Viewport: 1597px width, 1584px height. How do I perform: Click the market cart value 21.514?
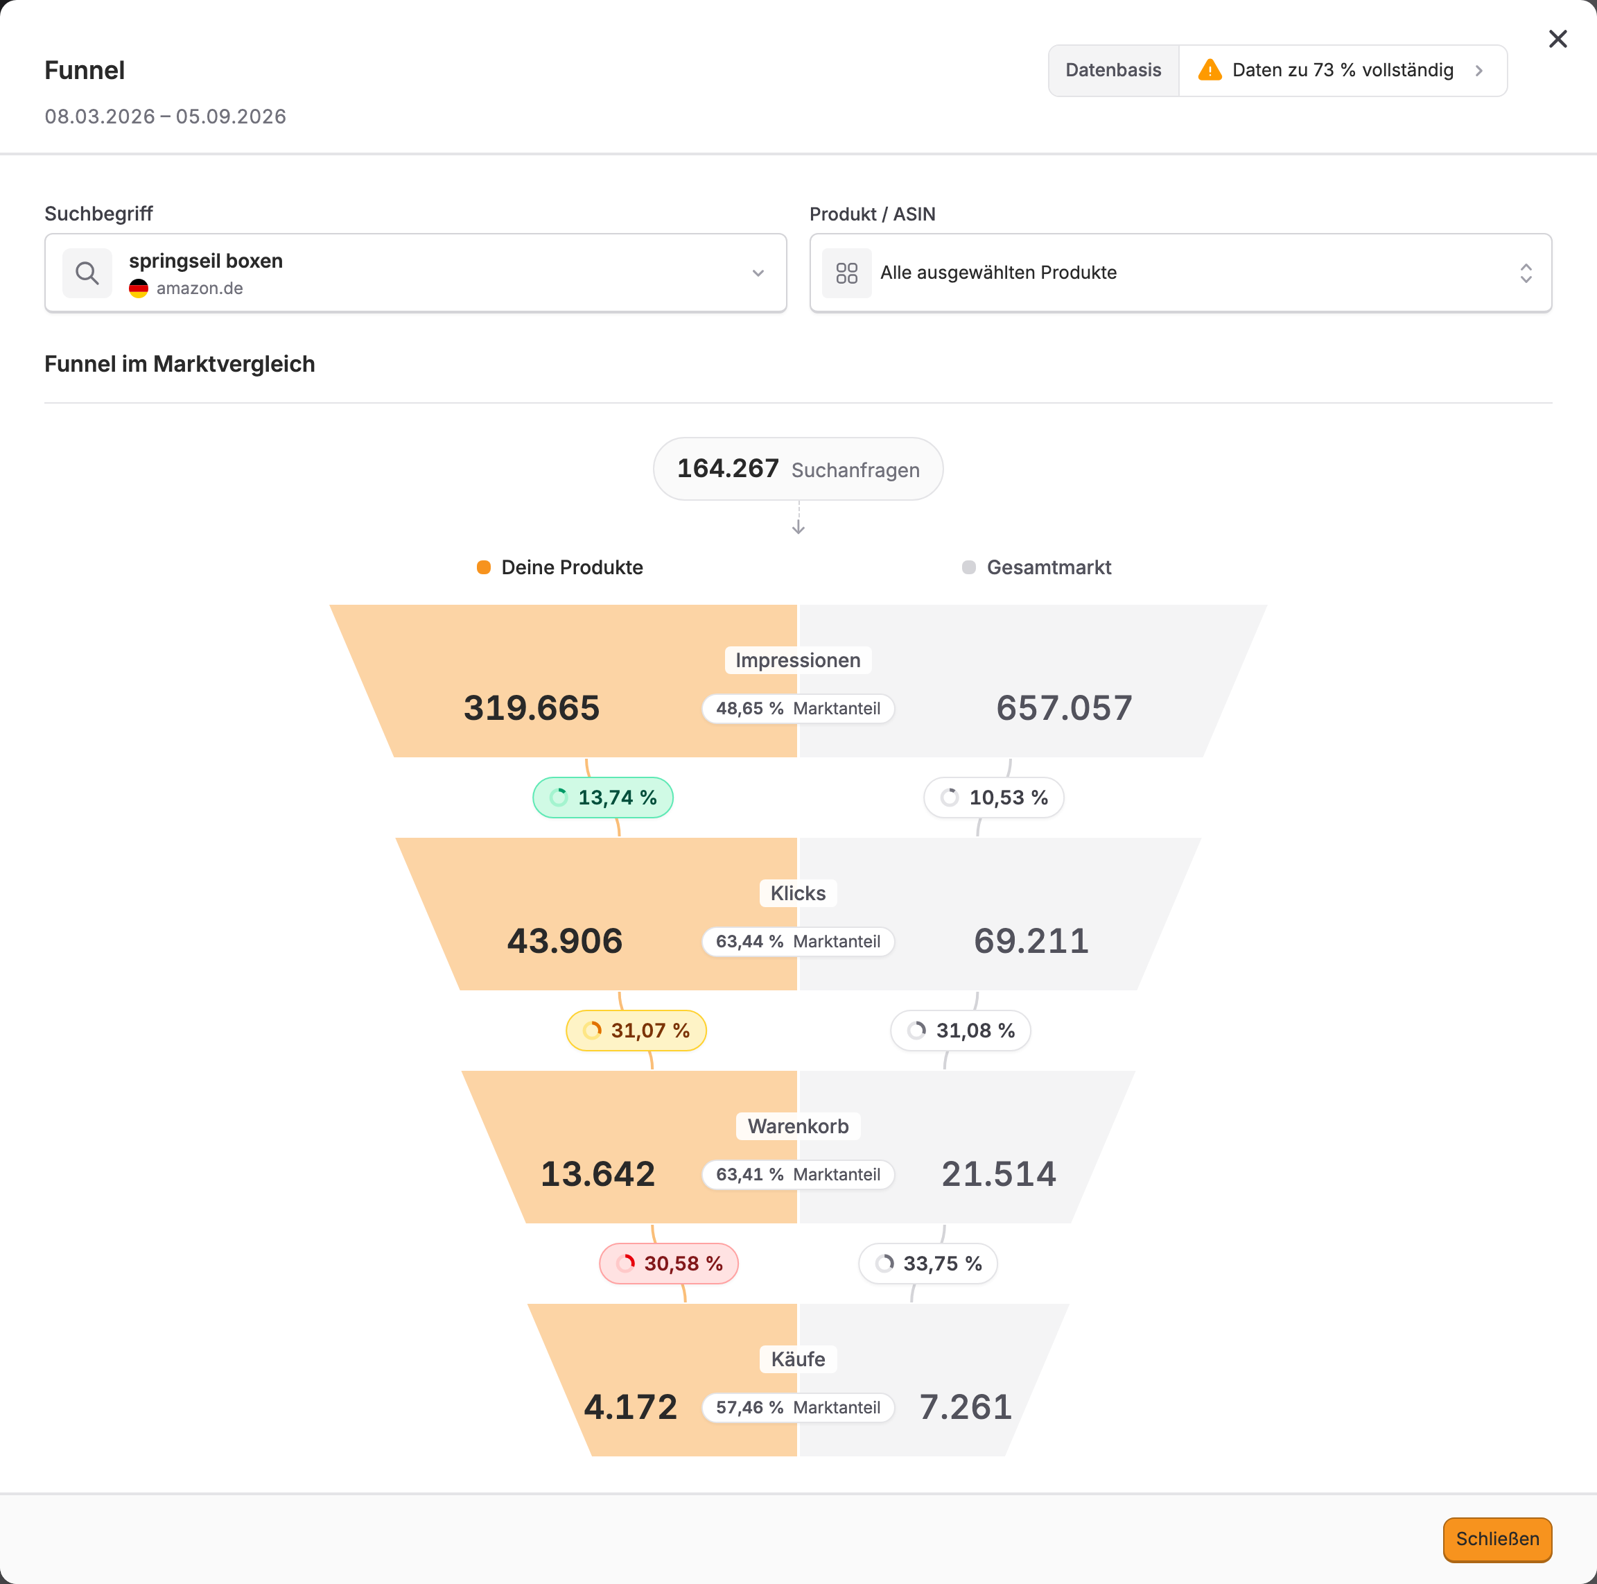pyautogui.click(x=1000, y=1175)
